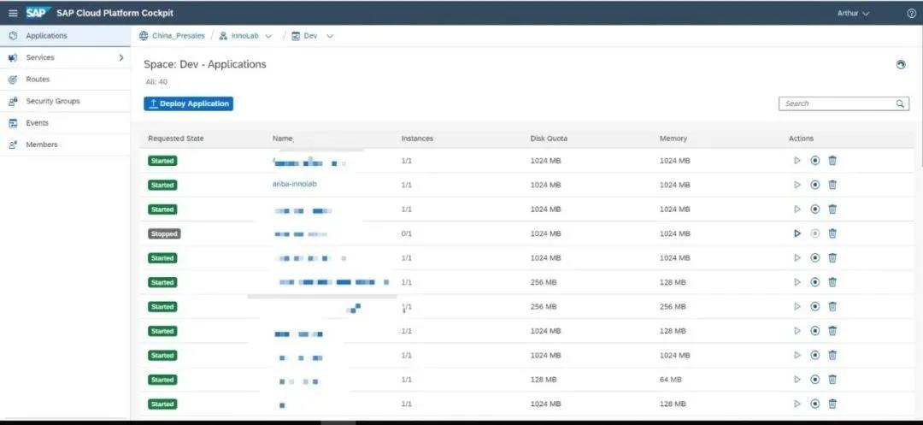Click the 0/1 instances value
Viewport: 923px width, 425px height.
point(406,233)
